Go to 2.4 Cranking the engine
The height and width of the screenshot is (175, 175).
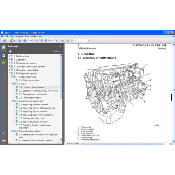pyautogui.click(x=30, y=98)
